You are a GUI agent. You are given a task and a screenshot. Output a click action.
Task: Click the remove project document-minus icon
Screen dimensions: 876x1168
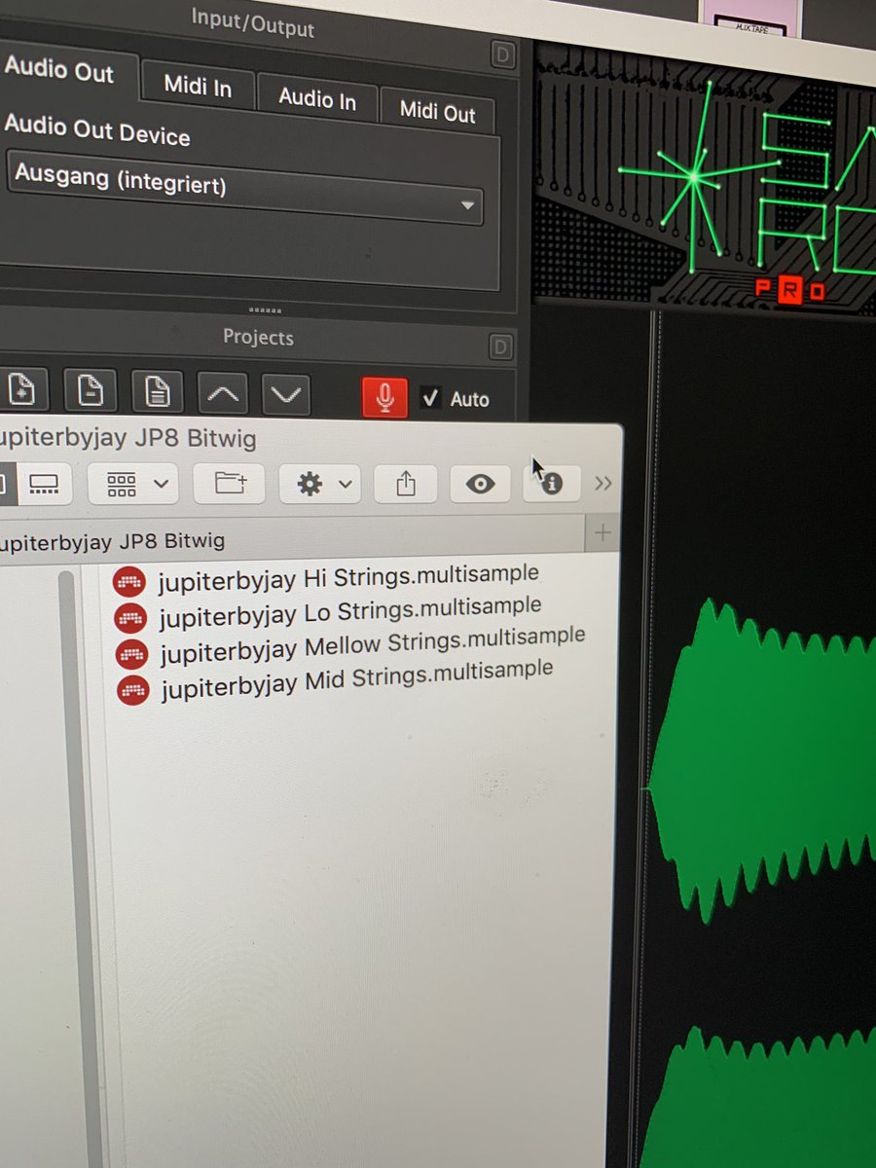(90, 391)
